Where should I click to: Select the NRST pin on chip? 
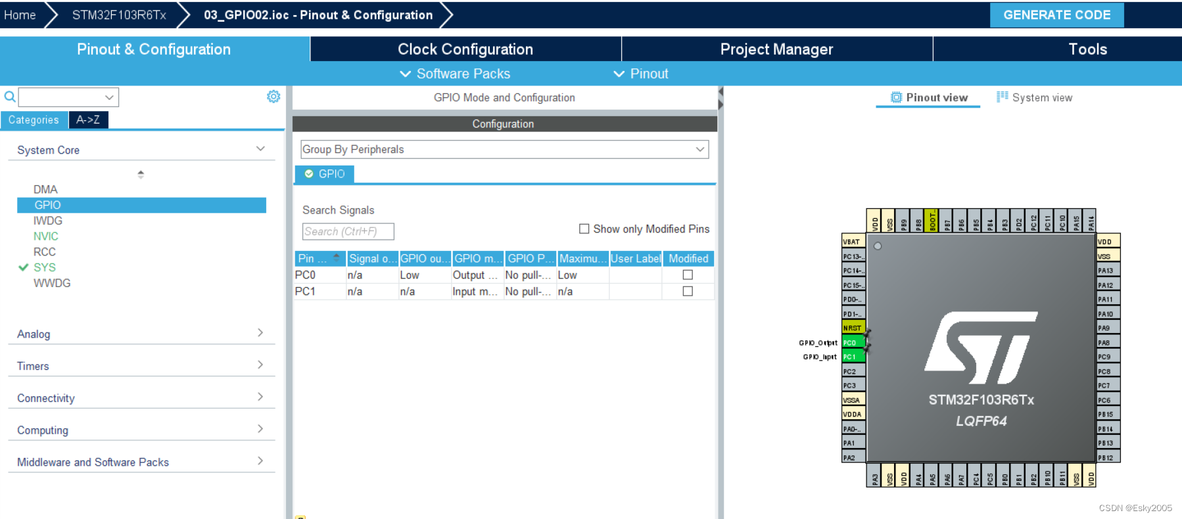click(853, 328)
